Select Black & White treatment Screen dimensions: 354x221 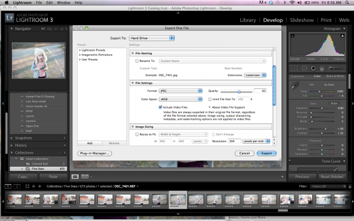click(335, 76)
